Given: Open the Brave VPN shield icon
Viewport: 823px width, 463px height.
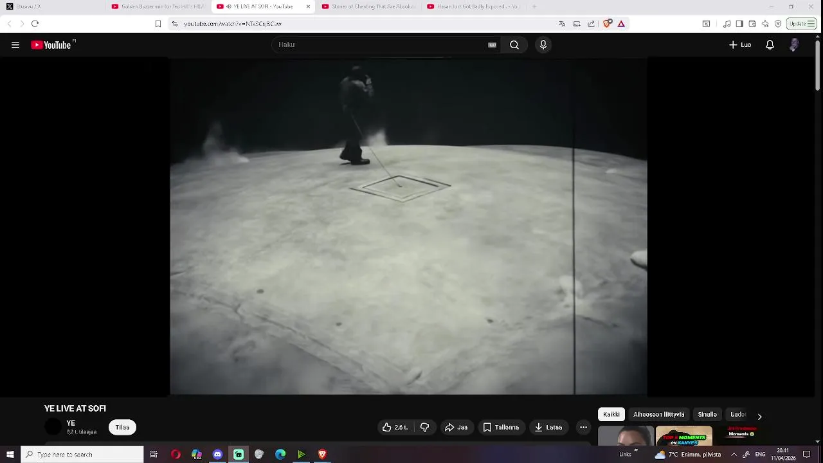Looking at the screenshot, I should click(x=778, y=24).
